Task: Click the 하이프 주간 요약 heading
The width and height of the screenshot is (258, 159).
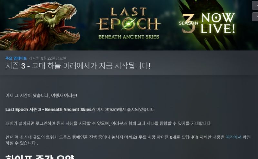Action: 40,157
